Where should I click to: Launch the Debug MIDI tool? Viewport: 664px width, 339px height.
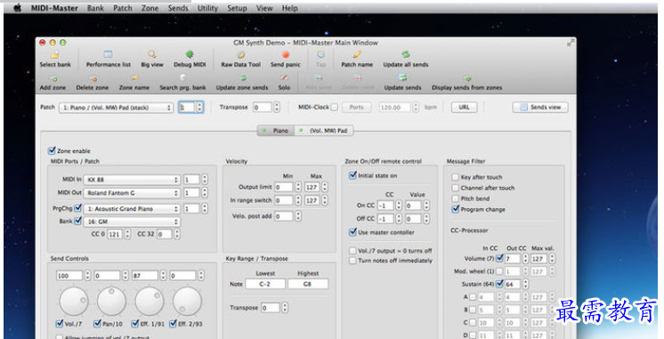point(190,54)
